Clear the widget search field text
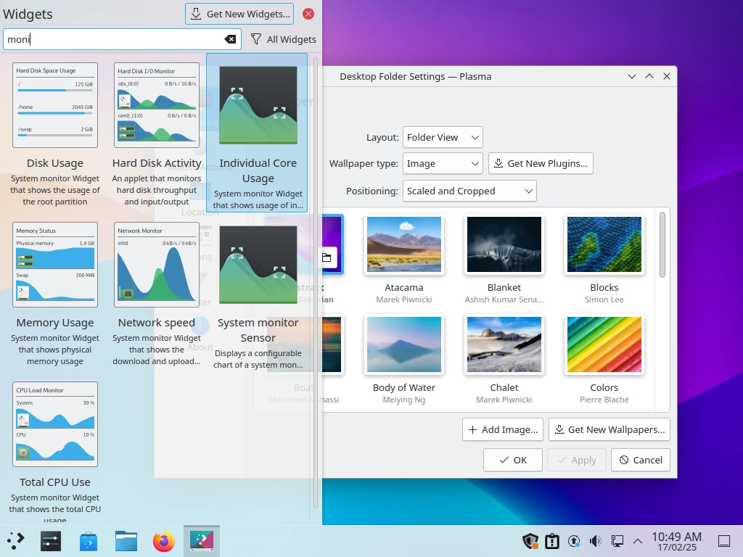Viewport: 743px width, 557px height. 230,39
